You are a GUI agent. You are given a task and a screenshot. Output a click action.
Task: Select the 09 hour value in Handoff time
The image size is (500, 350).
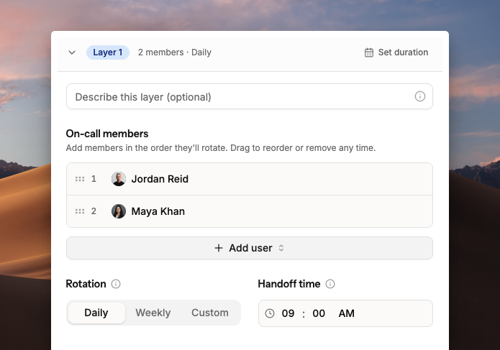click(x=288, y=313)
